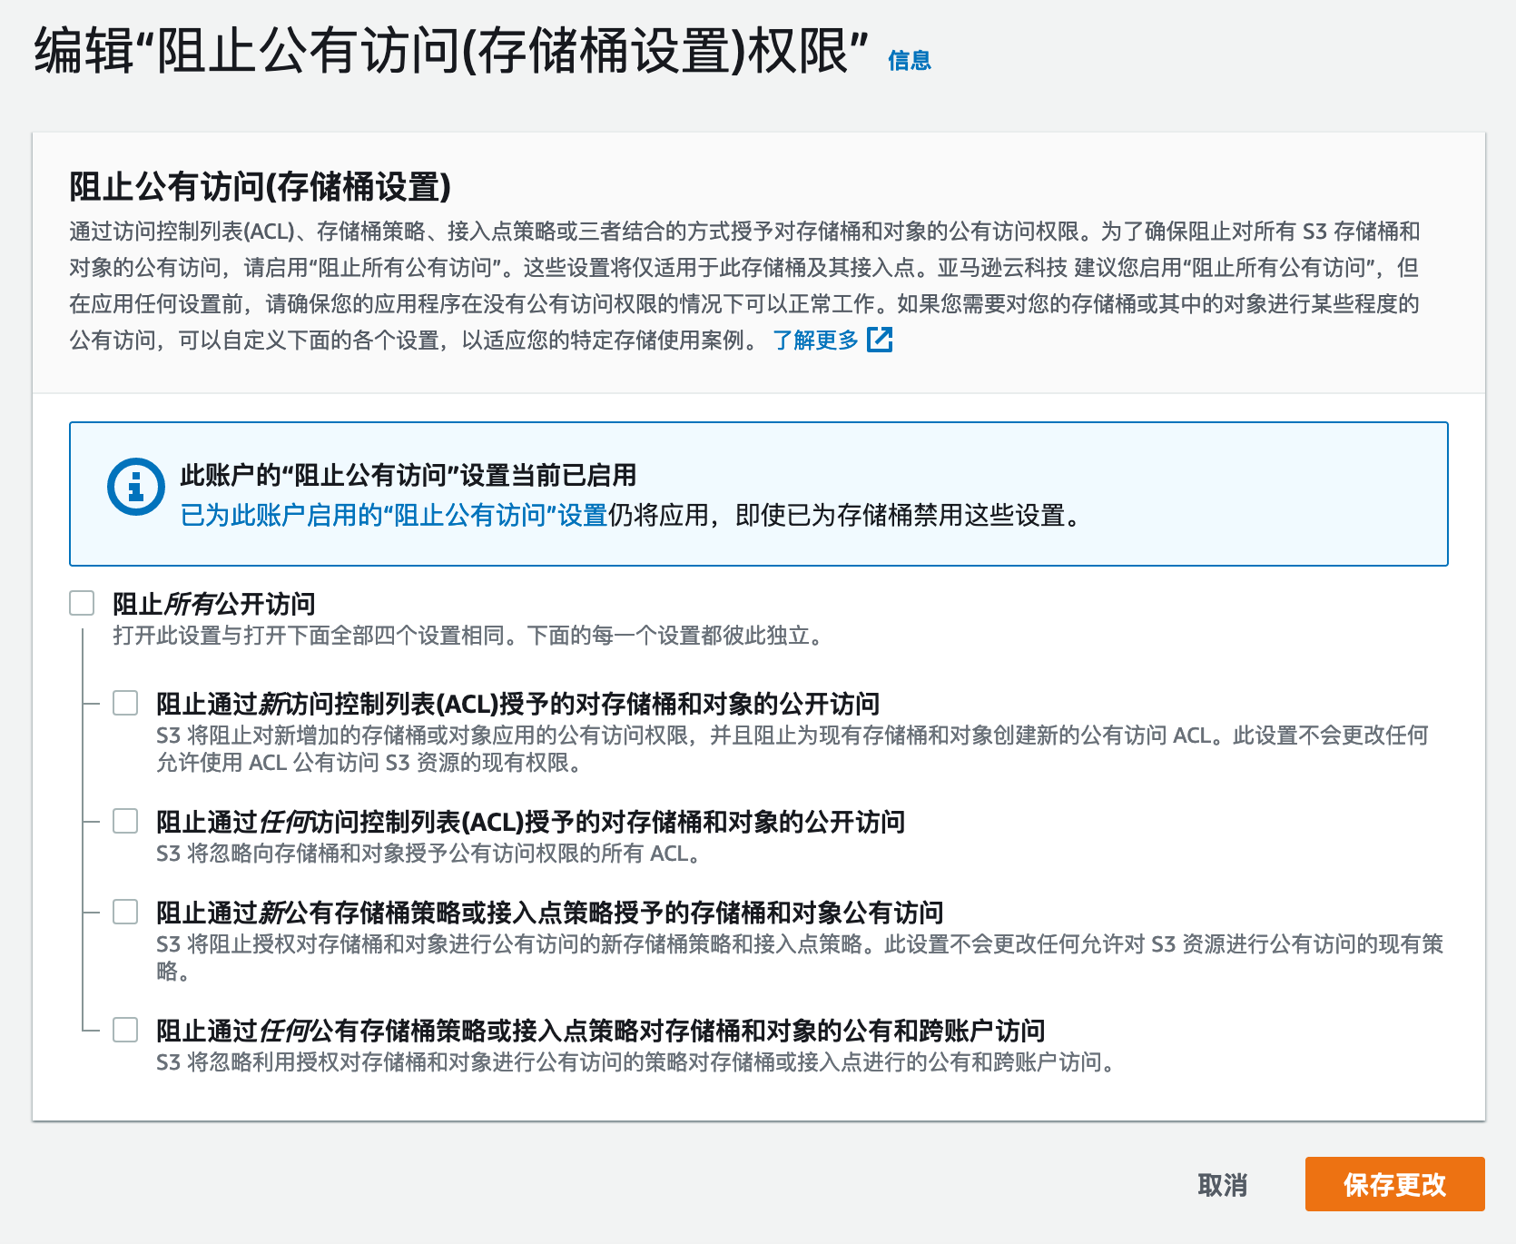Click the page title 编辑“阻止公有访问(存储桶设置)权限”
Image resolution: width=1516 pixels, height=1244 pixels.
pyautogui.click(x=451, y=51)
